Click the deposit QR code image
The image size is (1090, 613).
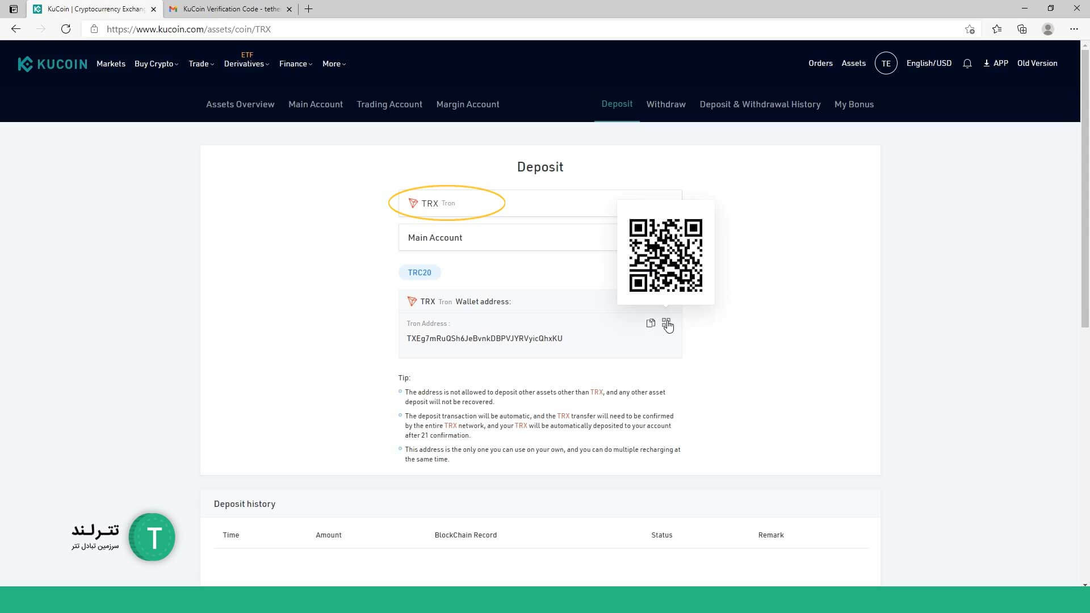click(x=665, y=255)
